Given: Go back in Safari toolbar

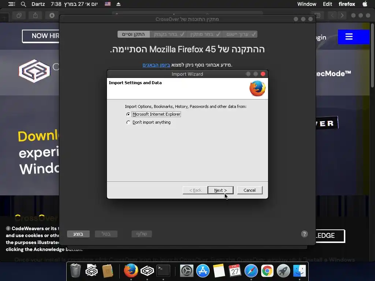Looking at the screenshot, I should pyautogui.click(x=332, y=15).
